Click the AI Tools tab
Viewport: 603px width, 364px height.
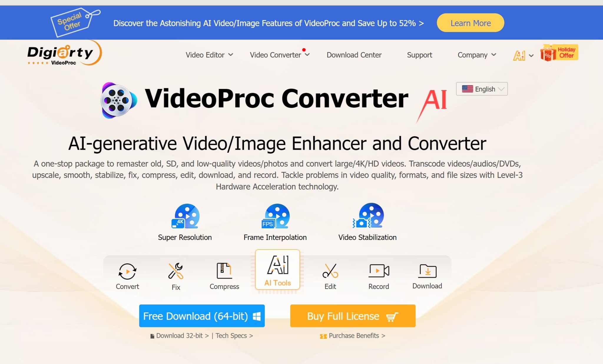(x=277, y=272)
